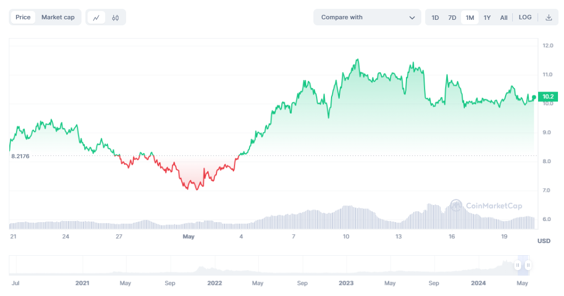The height and width of the screenshot is (296, 564).
Task: Open the Compare with dropdown
Action: click(x=367, y=18)
